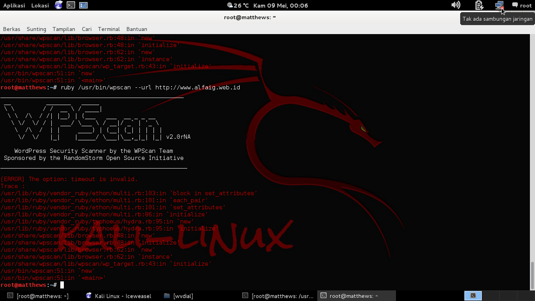Screen dimensions: 535x301
Task: Click the empty prompt at the terminal cursor
Action: click(x=62, y=285)
